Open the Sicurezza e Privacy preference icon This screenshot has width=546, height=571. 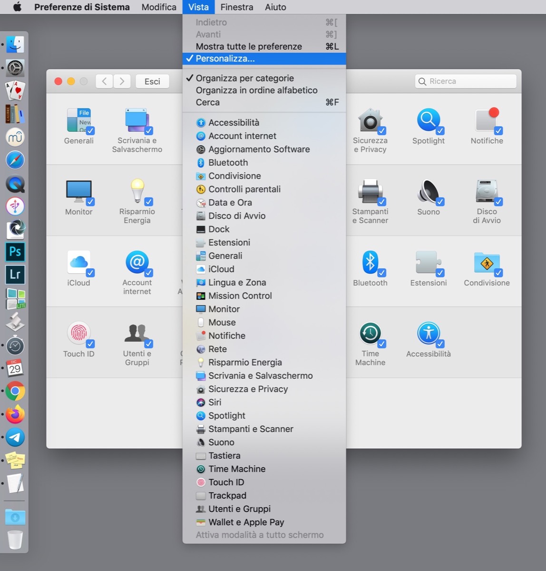click(x=369, y=121)
